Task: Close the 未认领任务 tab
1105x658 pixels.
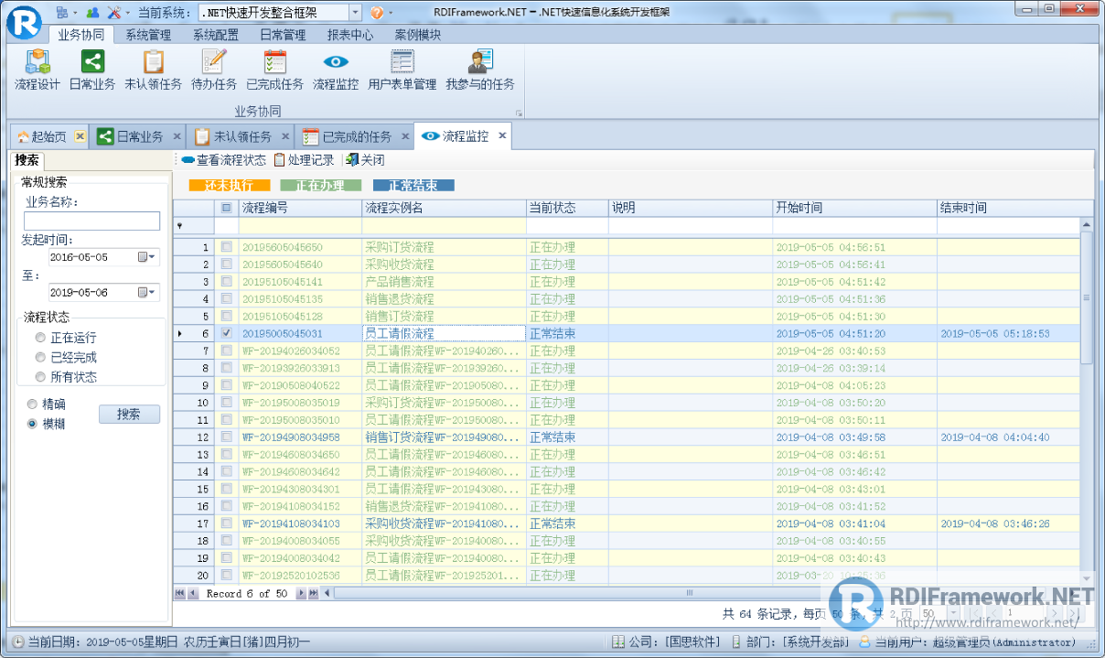Action: (x=285, y=136)
